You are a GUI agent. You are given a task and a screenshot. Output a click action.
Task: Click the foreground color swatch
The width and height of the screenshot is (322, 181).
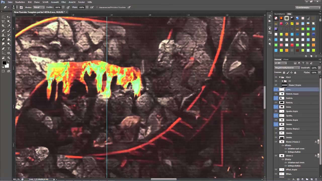coord(4,63)
